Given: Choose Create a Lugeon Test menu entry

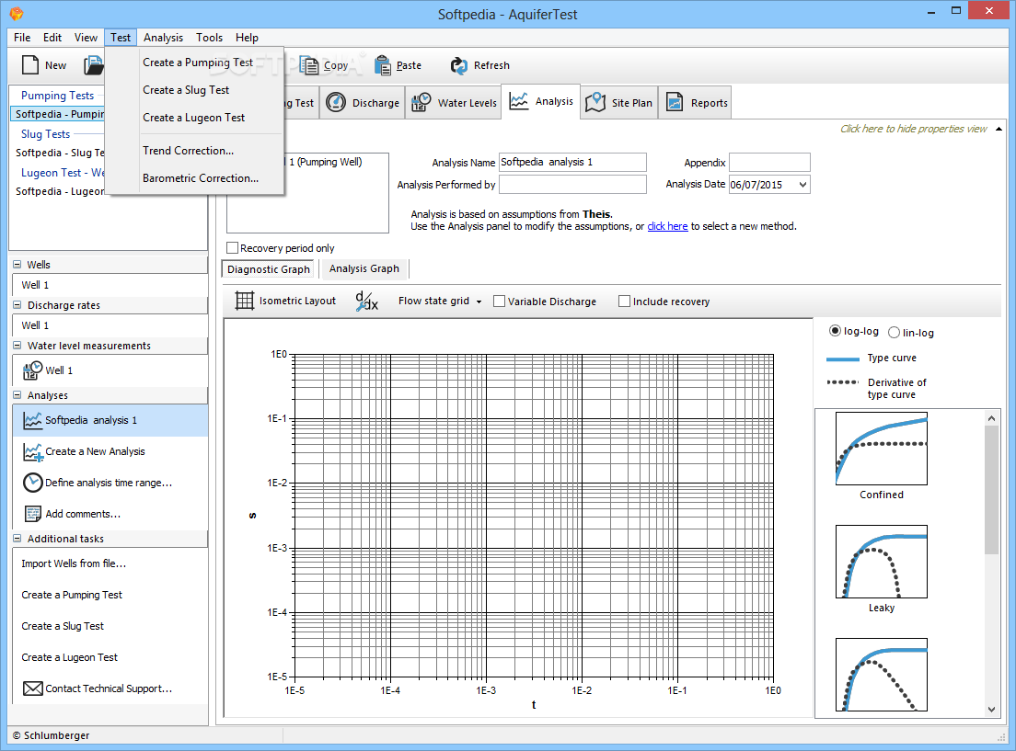Looking at the screenshot, I should (194, 117).
